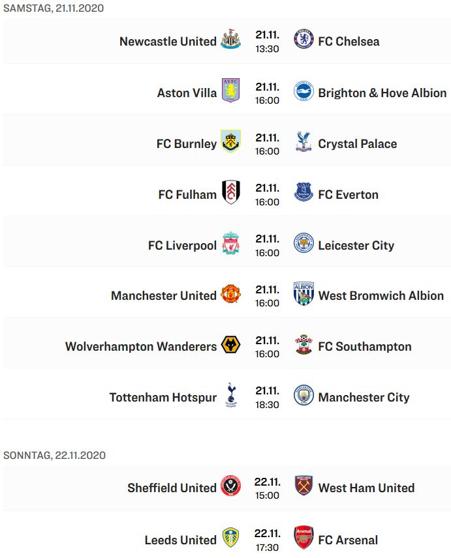Click the FC Arsenal cannon crest
This screenshot has width=451, height=558.
click(x=303, y=538)
